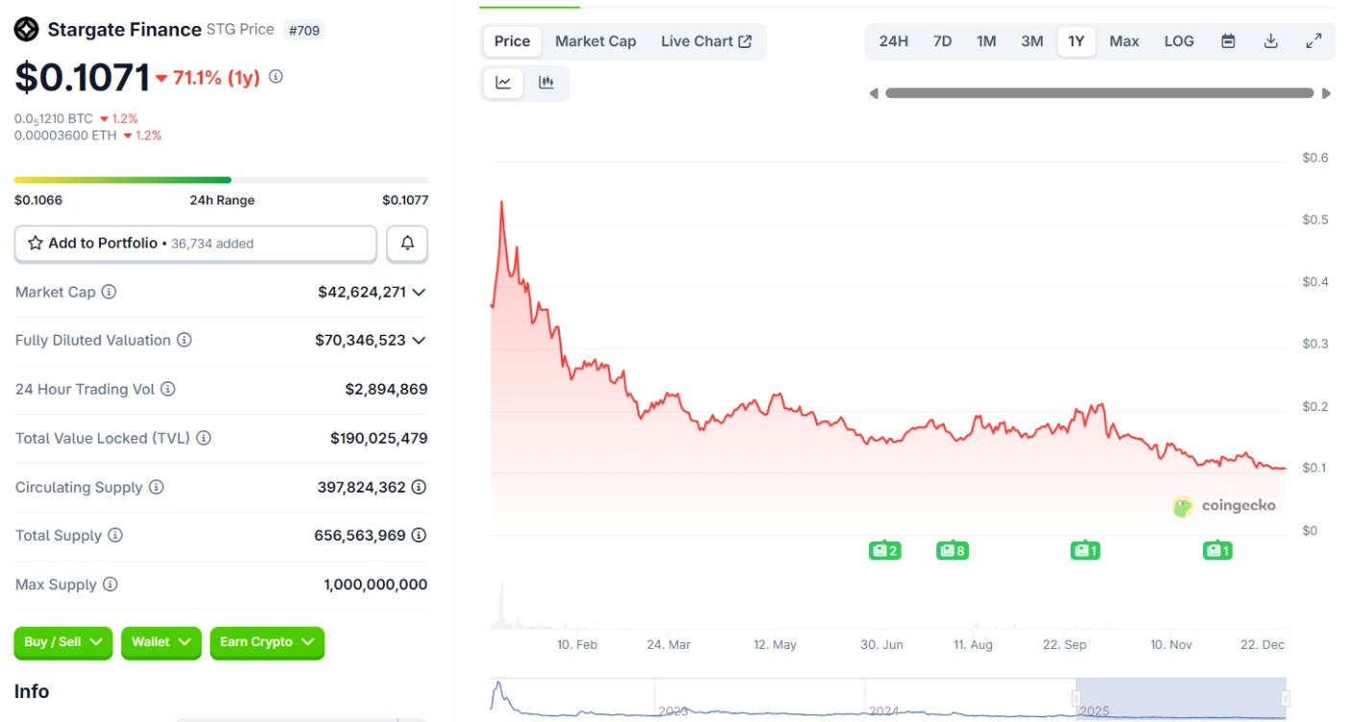Toggle the LOG scale option
Viewport: 1351px width, 722px height.
1178,41
